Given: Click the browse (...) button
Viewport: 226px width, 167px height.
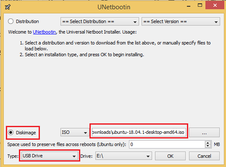Looking at the screenshot, I should (x=204, y=132).
